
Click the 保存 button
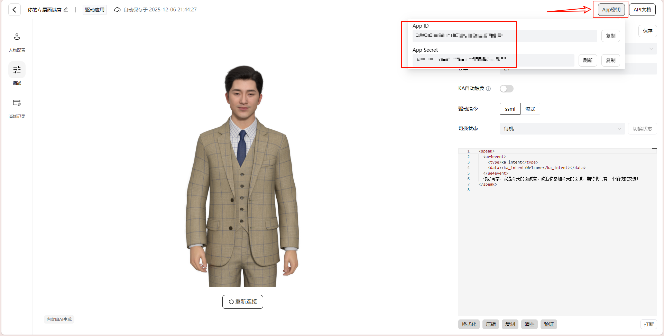coord(647,31)
